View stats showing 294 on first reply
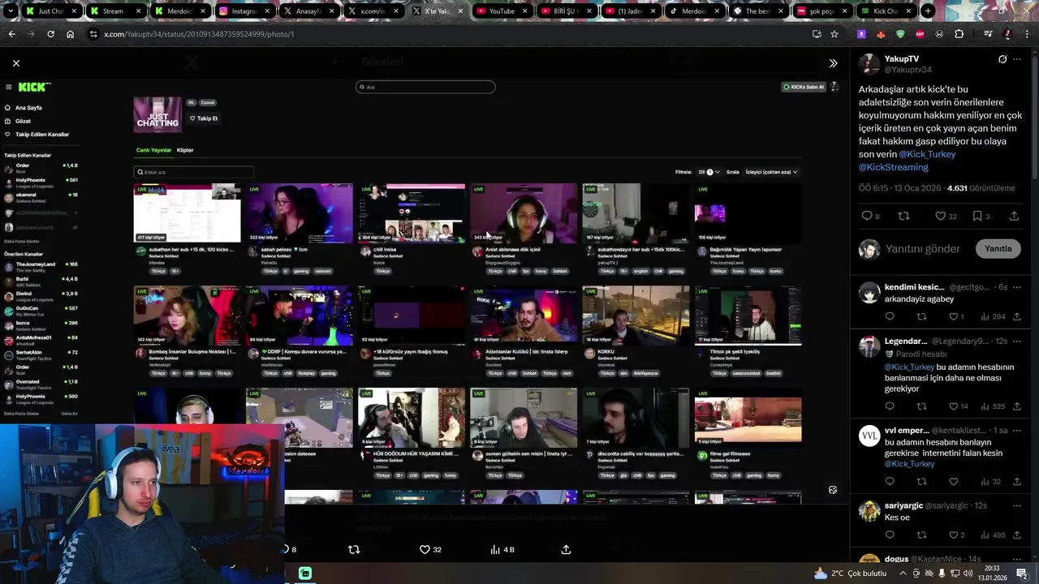 pos(993,316)
